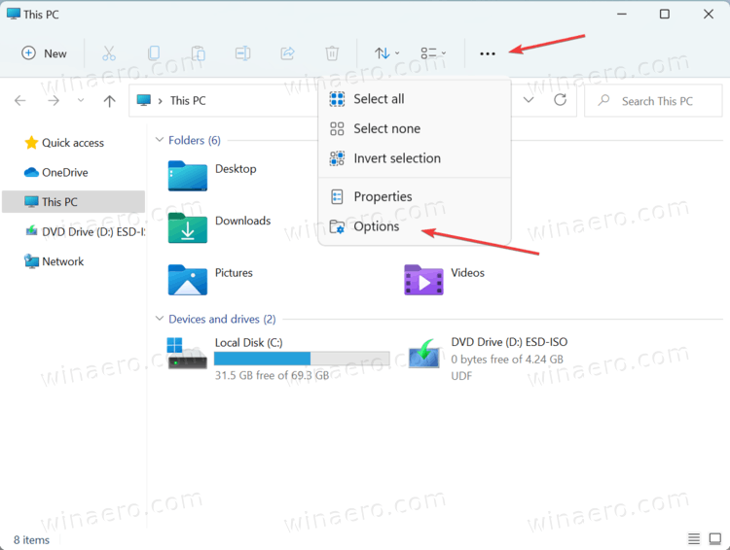Image resolution: width=730 pixels, height=550 pixels.
Task: Click the This PC title bar icon
Action: click(x=14, y=14)
